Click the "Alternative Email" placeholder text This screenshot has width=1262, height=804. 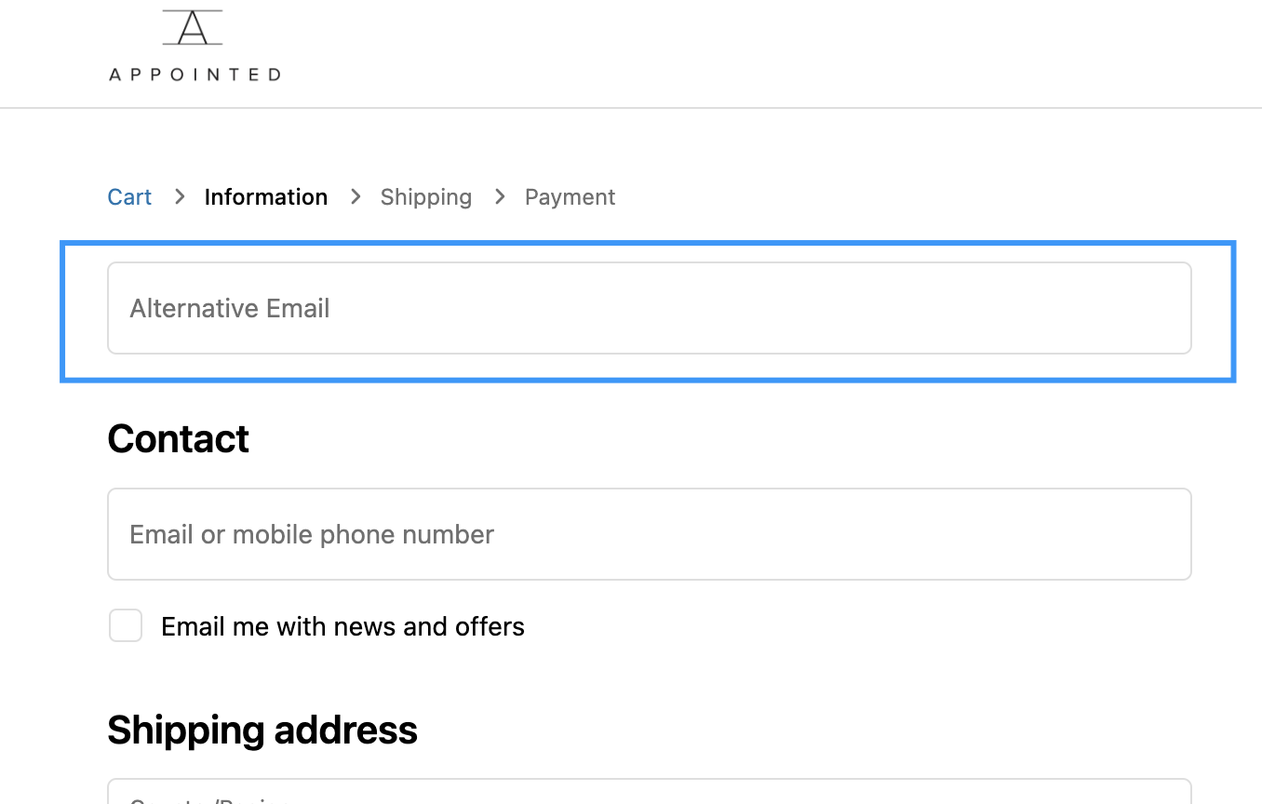(230, 309)
